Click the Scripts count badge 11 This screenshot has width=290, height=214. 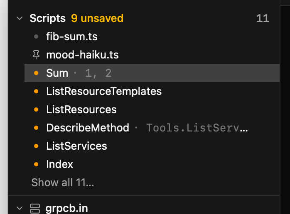tap(263, 18)
